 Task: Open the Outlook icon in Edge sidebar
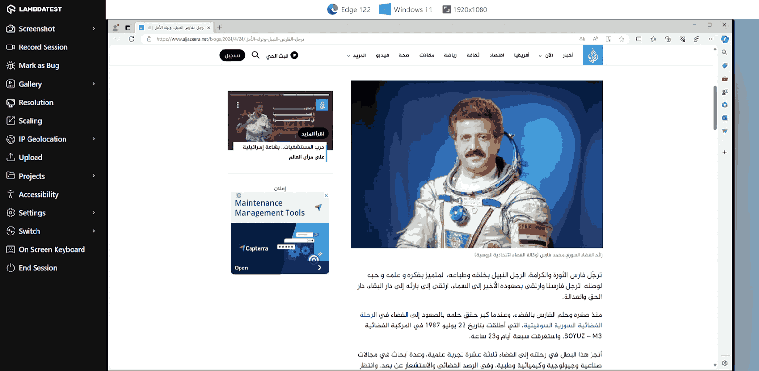724,118
